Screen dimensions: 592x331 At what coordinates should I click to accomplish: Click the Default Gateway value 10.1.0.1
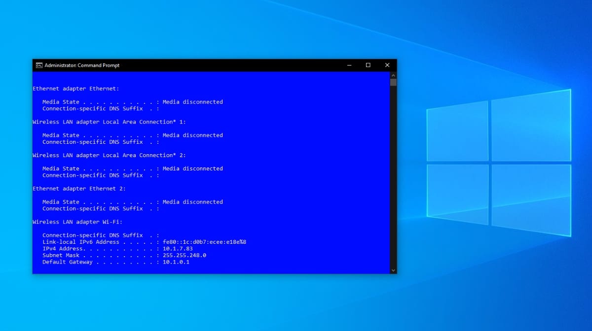tap(176, 262)
